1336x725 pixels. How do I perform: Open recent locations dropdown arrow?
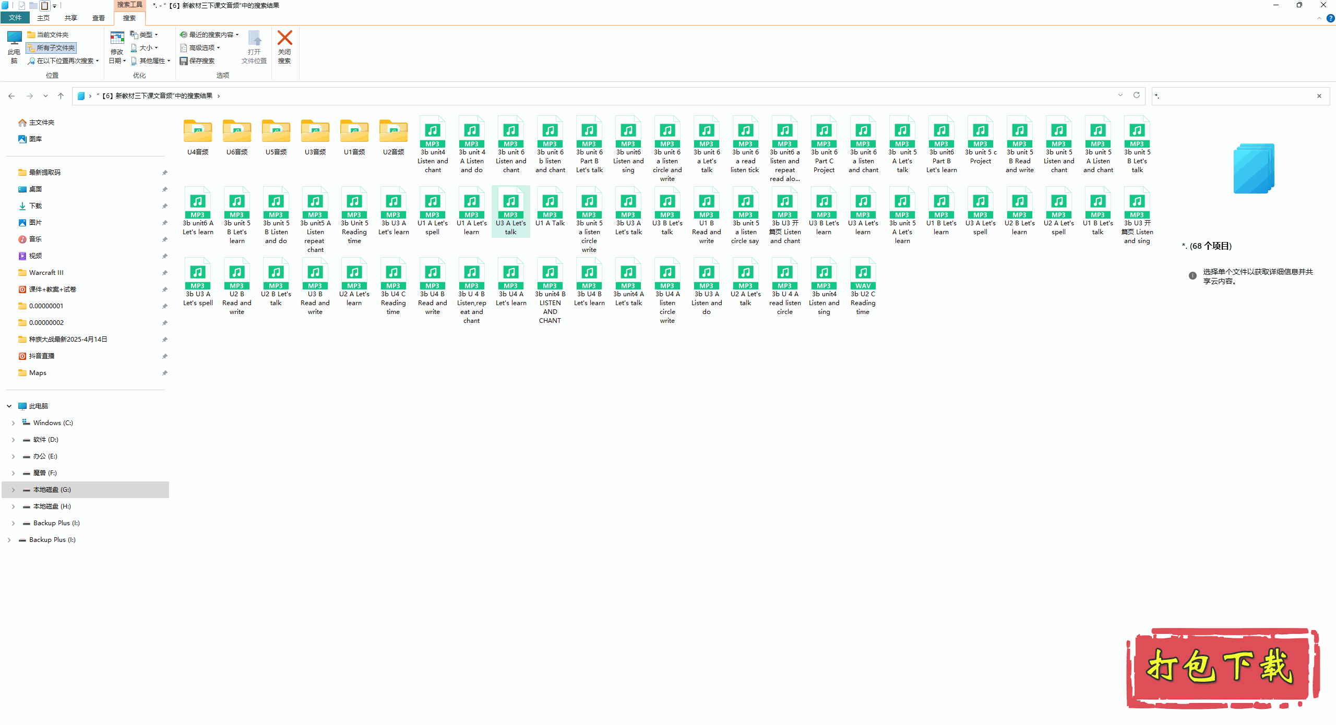tap(45, 96)
